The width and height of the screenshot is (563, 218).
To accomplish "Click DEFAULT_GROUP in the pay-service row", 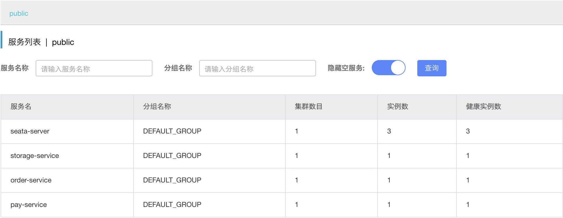I will tap(172, 205).
